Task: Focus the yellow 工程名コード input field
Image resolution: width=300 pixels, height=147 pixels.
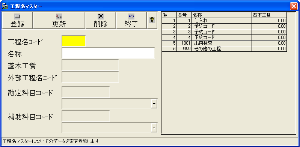Action: [74, 41]
